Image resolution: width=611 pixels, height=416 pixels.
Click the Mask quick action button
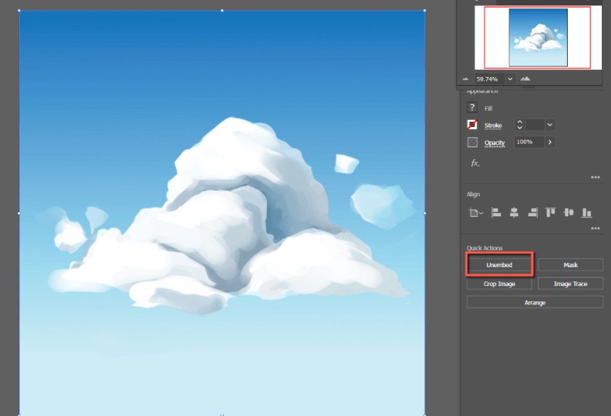570,265
